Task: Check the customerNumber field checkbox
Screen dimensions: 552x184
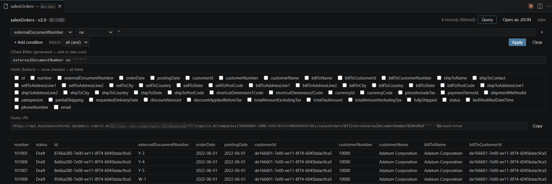Action: click(x=221, y=78)
